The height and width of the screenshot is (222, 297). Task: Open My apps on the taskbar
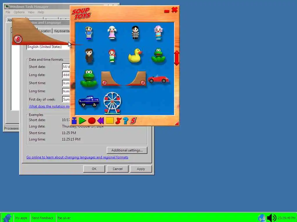21,218
